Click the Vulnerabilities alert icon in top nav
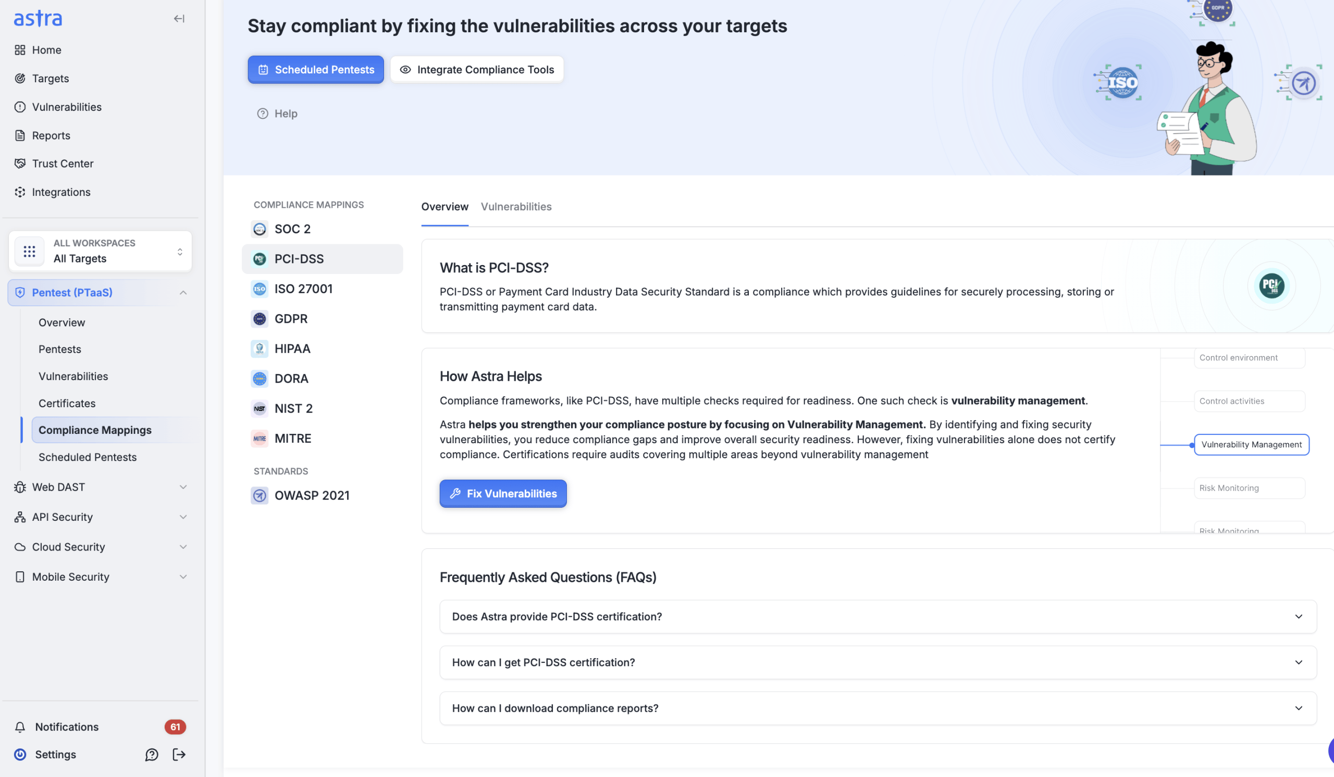The width and height of the screenshot is (1334, 777). click(20, 107)
